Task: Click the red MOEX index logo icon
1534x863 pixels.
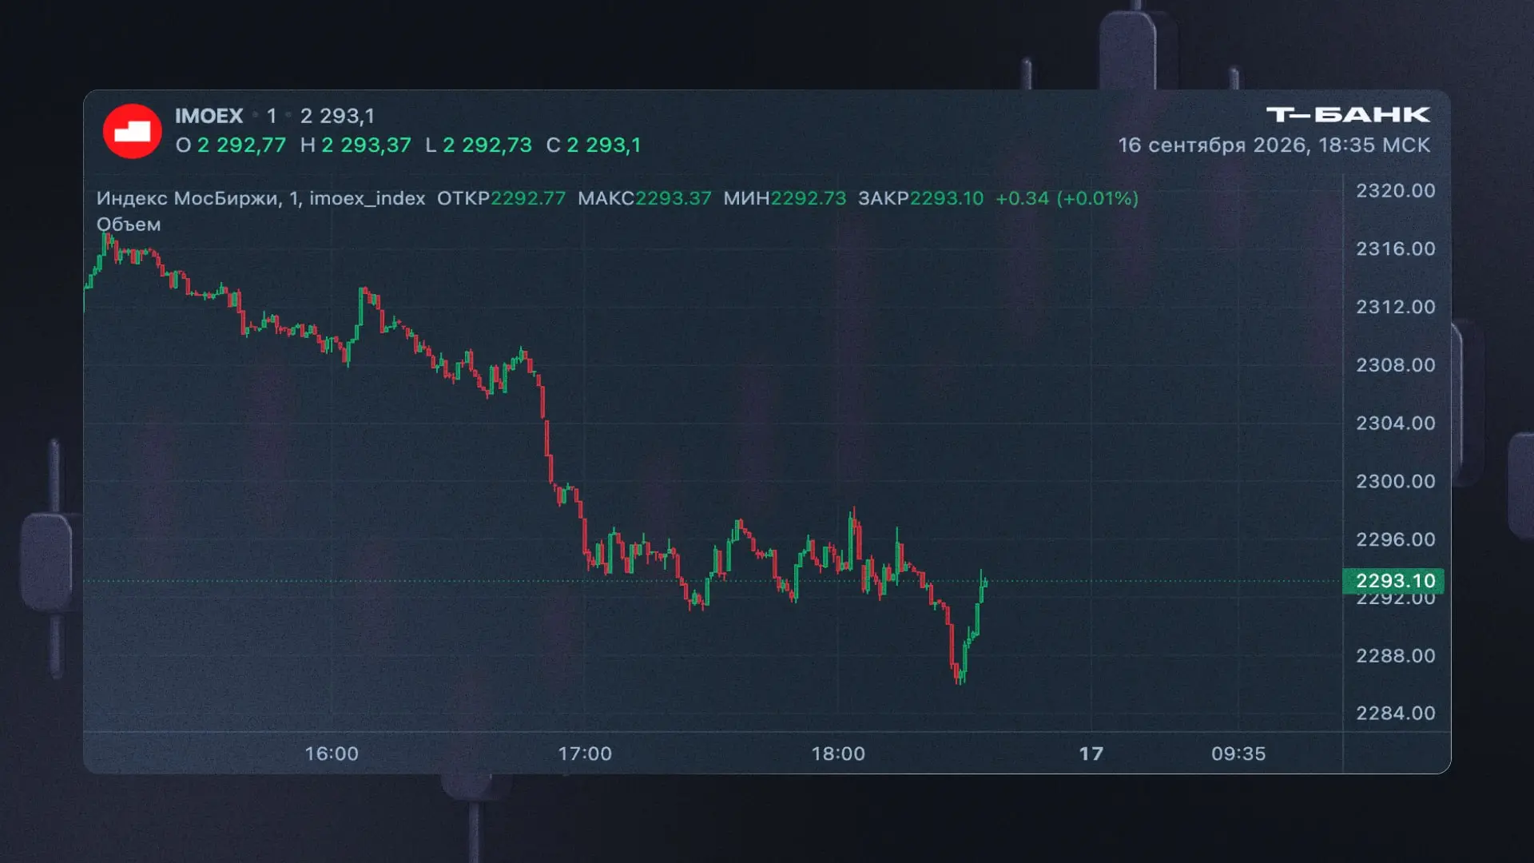Action: 133,131
